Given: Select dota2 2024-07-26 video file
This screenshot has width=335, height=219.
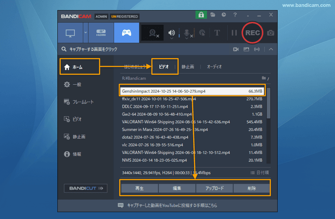Looking at the screenshot, I should point(192,137).
